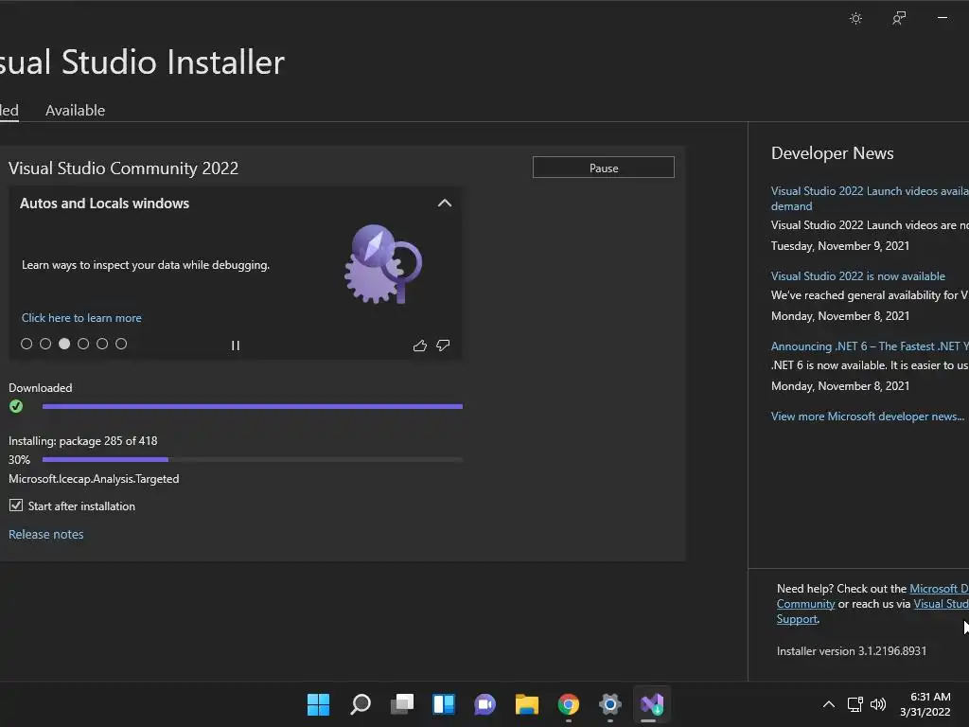
Task: Switch to the Available tab
Action: pos(76,111)
